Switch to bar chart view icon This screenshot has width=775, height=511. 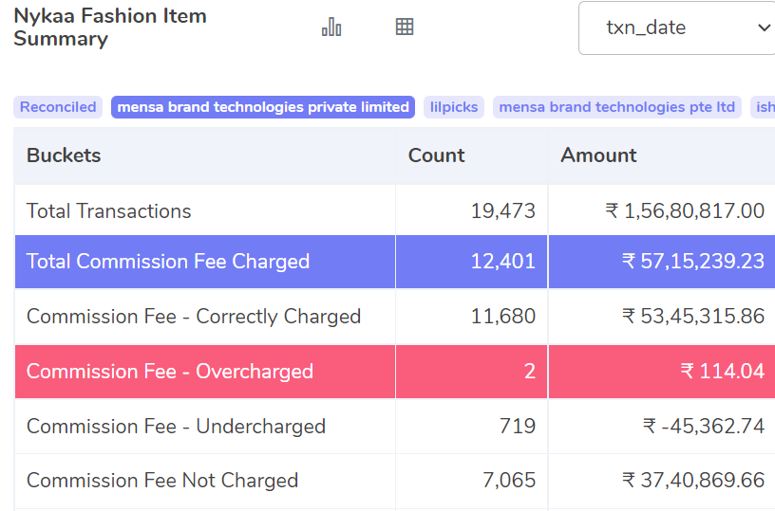click(x=331, y=27)
